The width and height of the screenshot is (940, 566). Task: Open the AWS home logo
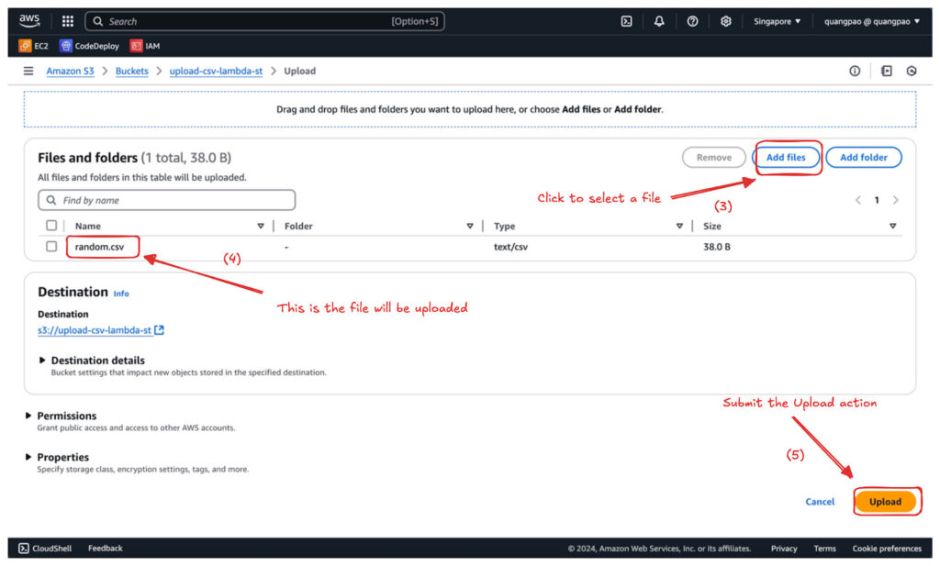click(28, 21)
